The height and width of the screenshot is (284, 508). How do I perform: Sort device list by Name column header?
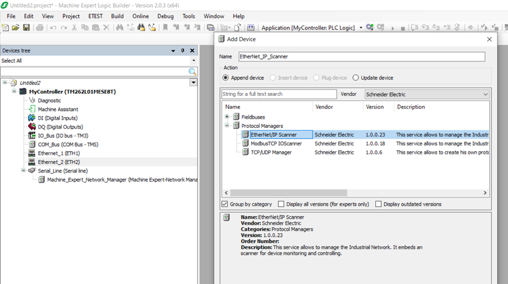(268, 107)
